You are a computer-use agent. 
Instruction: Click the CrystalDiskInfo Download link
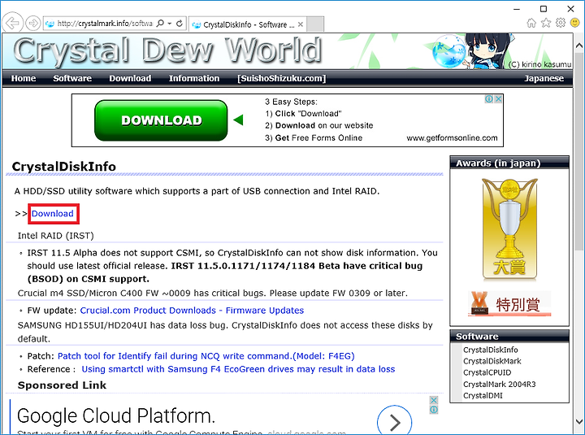[53, 214]
